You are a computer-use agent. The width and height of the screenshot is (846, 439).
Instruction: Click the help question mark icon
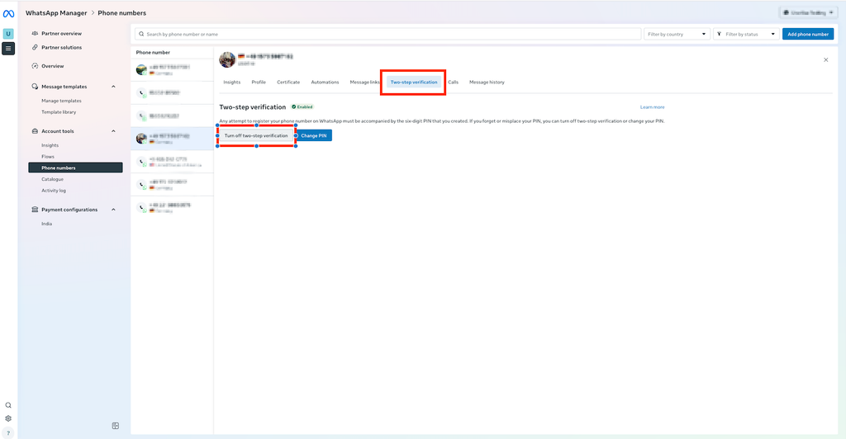click(x=8, y=432)
